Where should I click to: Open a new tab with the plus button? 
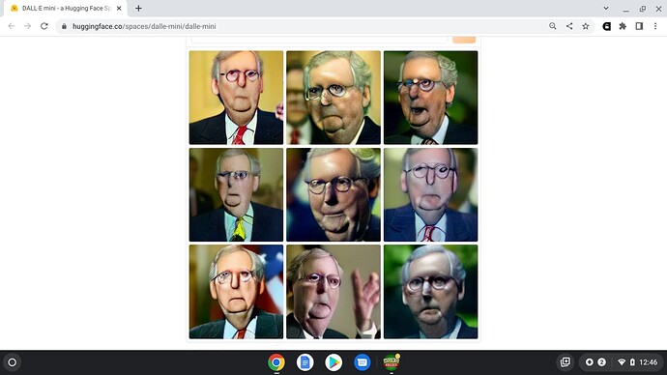coord(138,8)
